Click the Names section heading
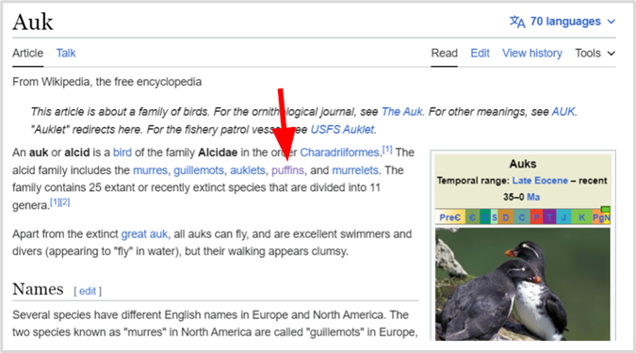 tap(38, 289)
